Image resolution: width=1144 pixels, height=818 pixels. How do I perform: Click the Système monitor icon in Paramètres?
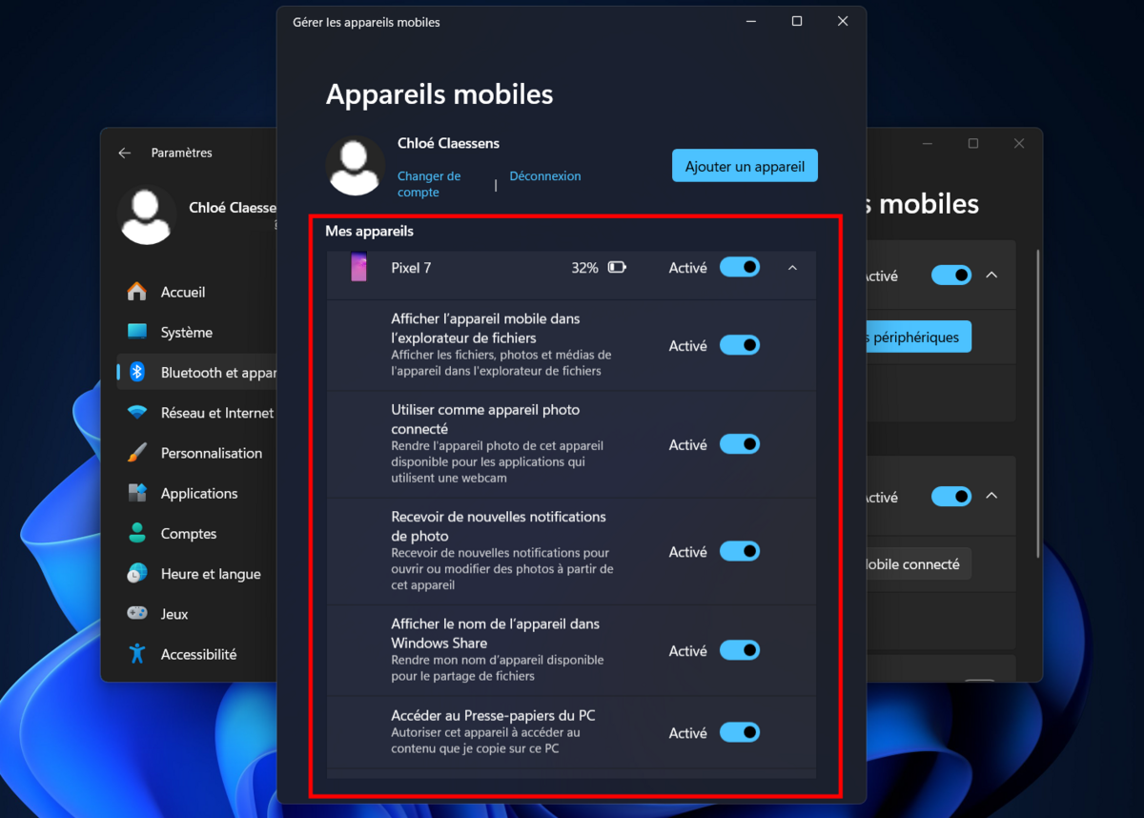pyautogui.click(x=137, y=332)
